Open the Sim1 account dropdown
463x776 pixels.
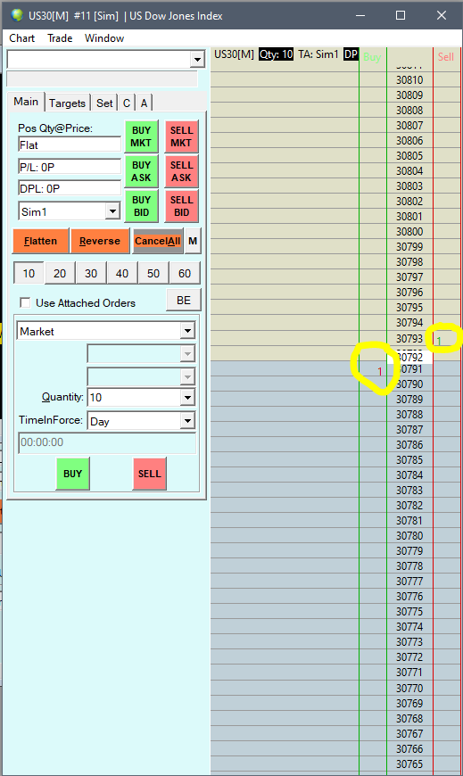tap(113, 211)
